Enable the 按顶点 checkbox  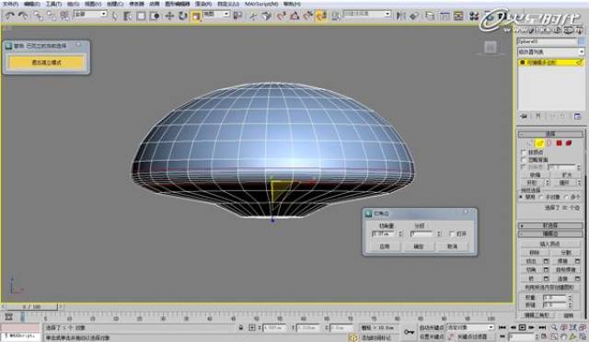coord(524,153)
